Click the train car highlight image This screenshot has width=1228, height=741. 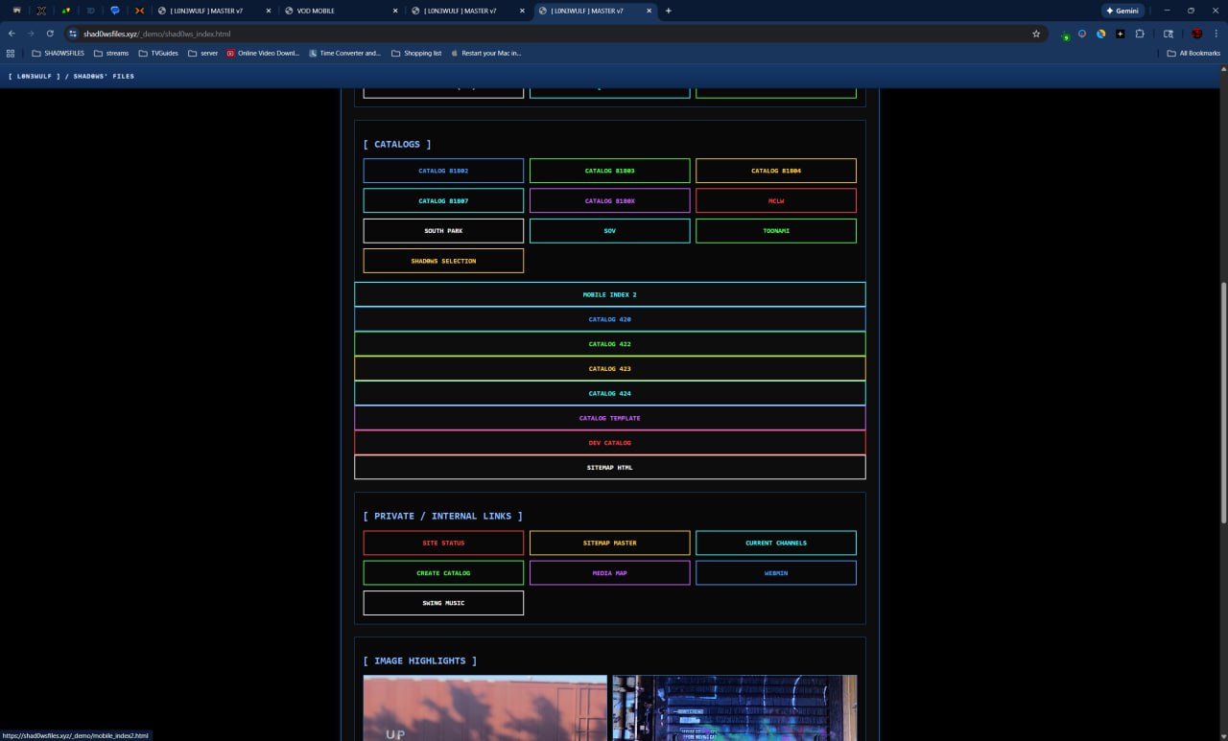click(x=484, y=707)
